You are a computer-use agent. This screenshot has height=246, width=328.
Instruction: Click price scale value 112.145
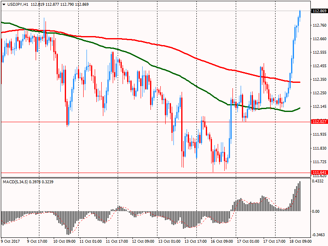319,107
